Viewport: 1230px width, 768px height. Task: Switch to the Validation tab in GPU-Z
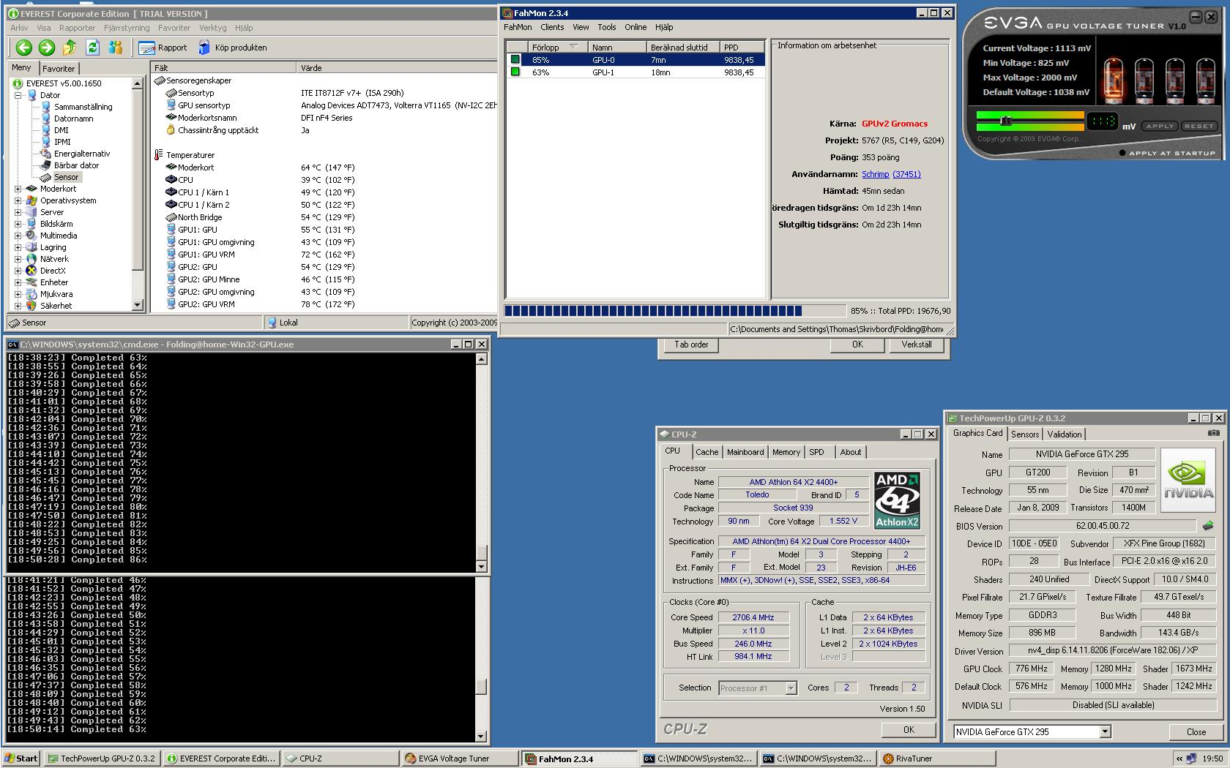[1065, 434]
